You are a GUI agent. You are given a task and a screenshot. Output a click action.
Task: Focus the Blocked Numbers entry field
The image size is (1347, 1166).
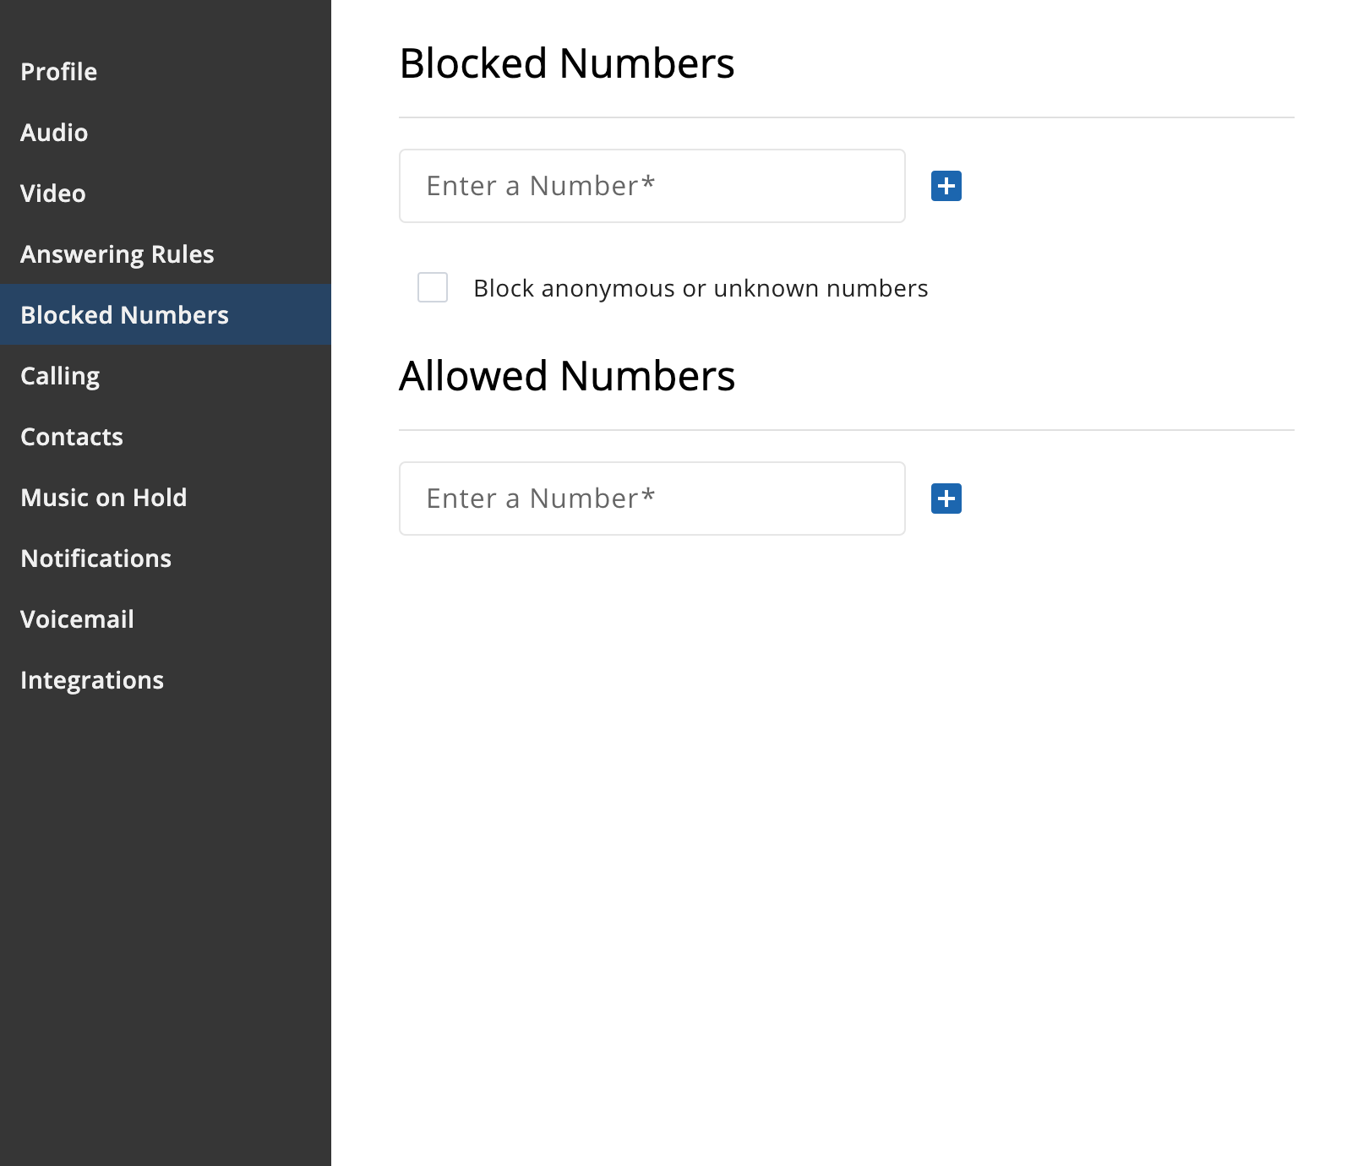pos(652,186)
